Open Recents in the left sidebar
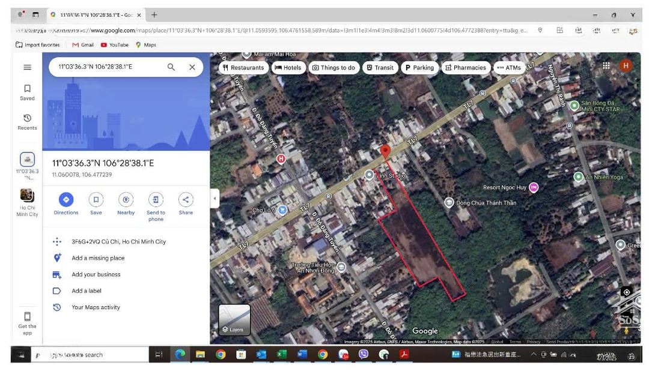 (x=27, y=122)
